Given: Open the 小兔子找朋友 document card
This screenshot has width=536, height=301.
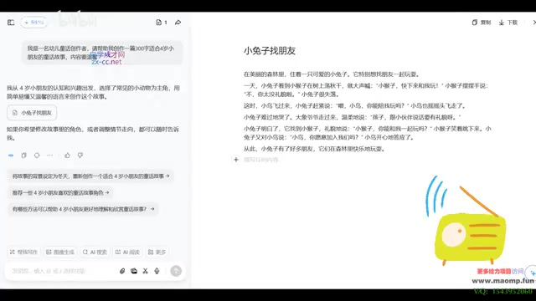Looking at the screenshot, I should coord(32,113).
